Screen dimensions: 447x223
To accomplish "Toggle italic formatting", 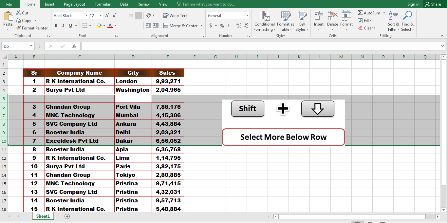I will [x=63, y=25].
